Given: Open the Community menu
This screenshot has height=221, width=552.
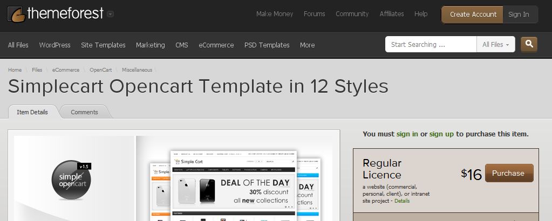Looking at the screenshot, I should point(352,14).
